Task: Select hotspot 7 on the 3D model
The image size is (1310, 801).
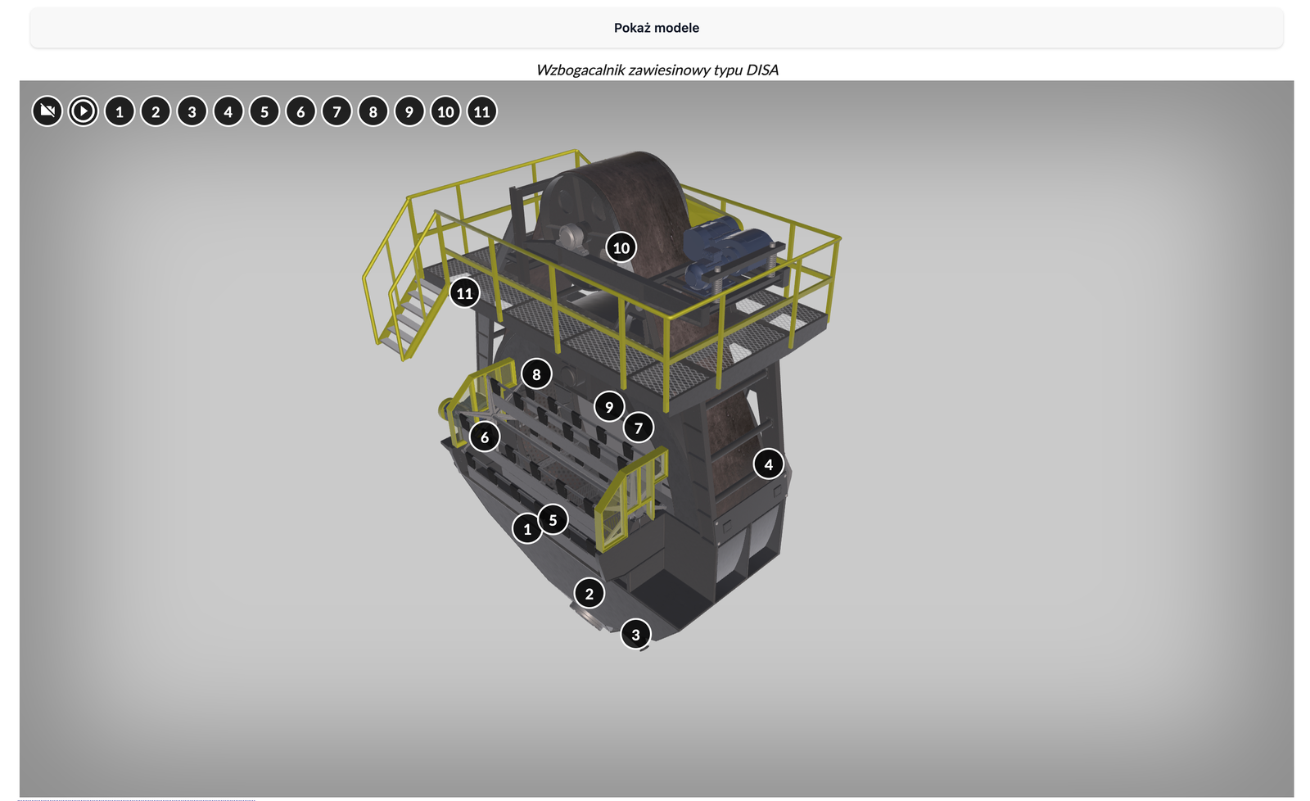Action: [639, 428]
